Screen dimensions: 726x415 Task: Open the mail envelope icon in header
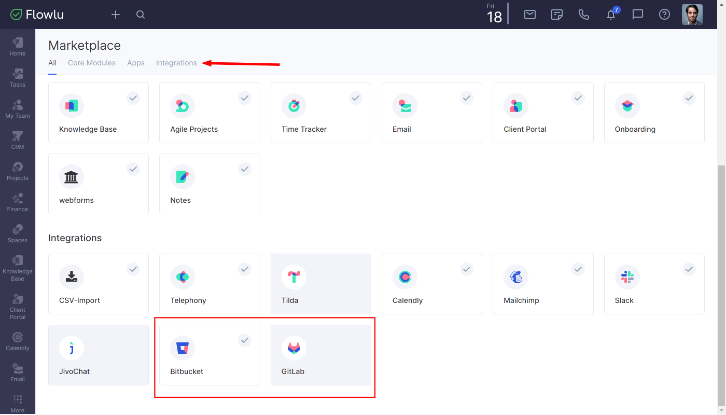[530, 15]
